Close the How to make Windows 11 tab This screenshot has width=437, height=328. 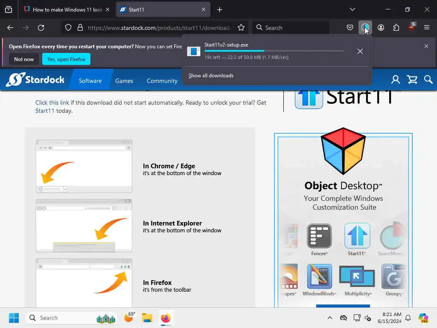coord(108,9)
